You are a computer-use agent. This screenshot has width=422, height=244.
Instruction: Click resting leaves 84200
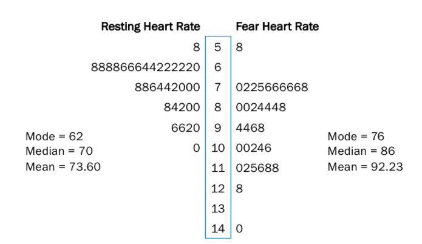182,107
